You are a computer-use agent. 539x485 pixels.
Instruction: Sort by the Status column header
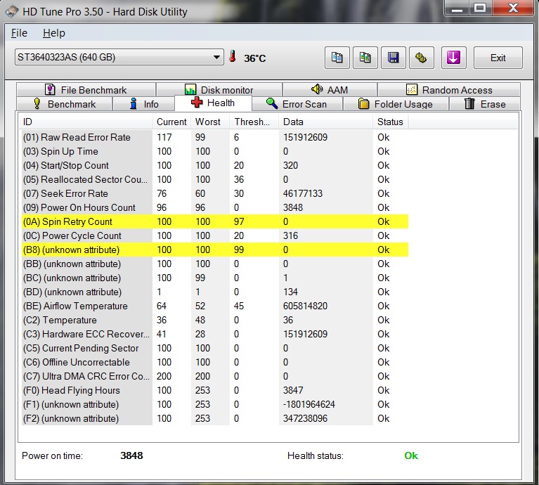coord(391,122)
